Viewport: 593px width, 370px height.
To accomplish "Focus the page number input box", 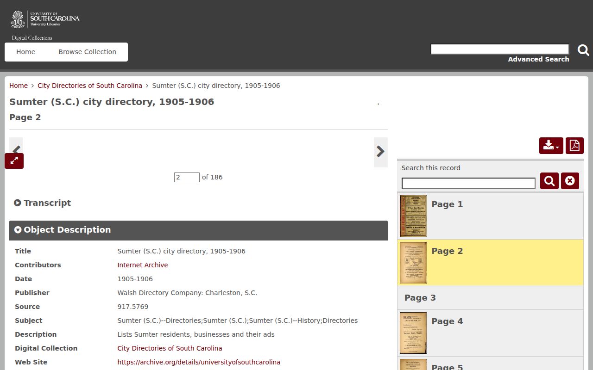I will (187, 177).
